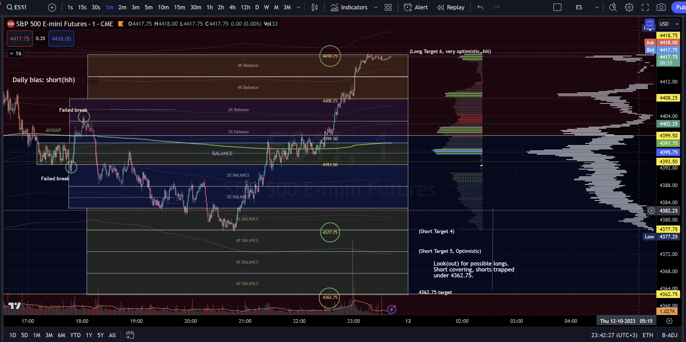686x342 pixels.
Task: Open timezone menu 23:42:27 (UTC+3)
Action: 614,335
